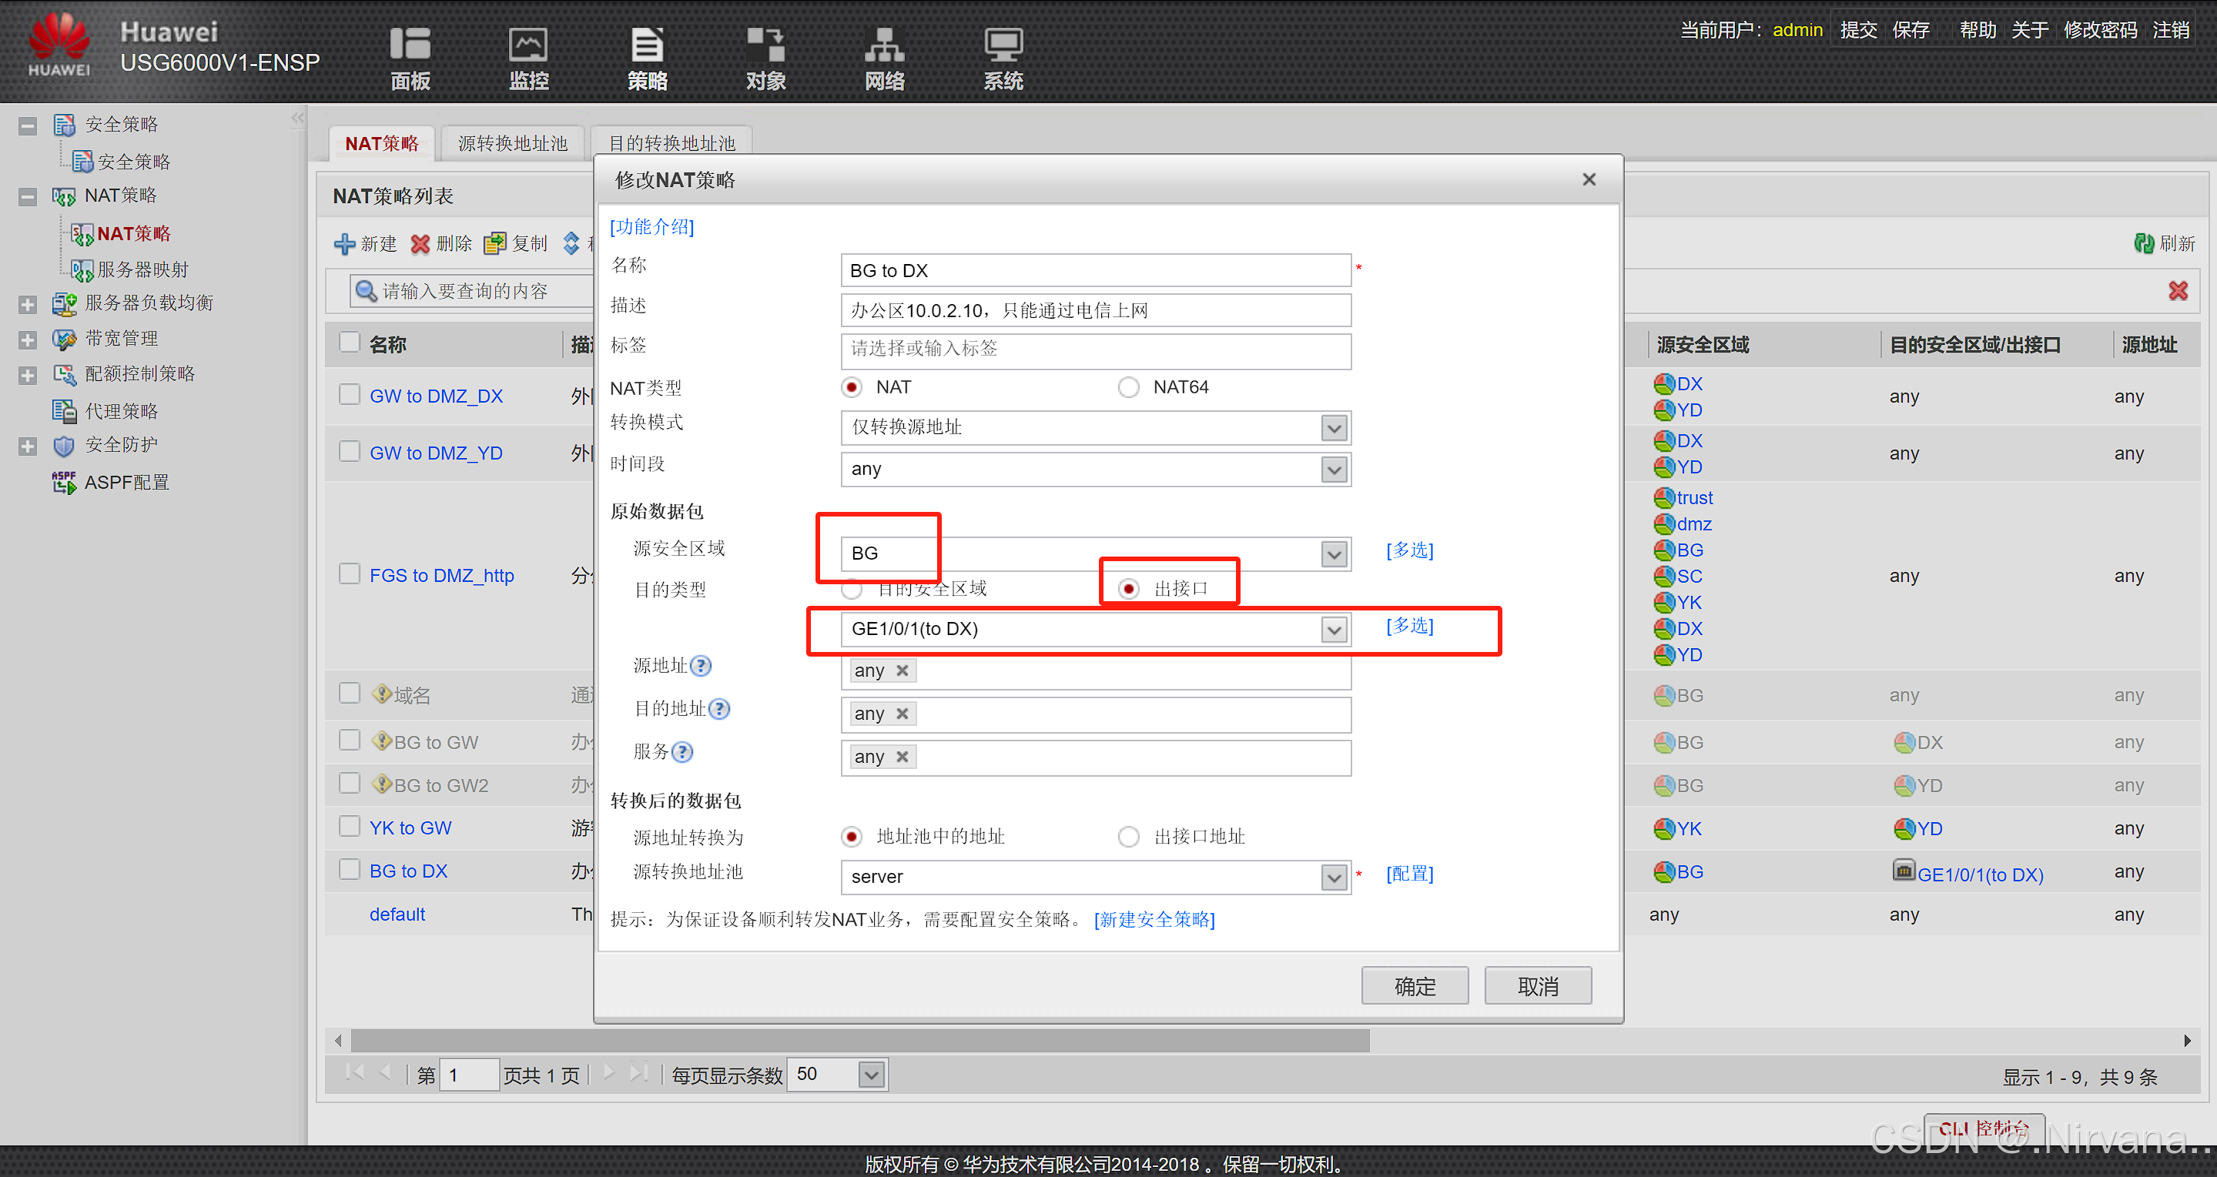Image resolution: width=2217 pixels, height=1177 pixels.
Task: Switch to the NAT策略 tab
Action: 381,144
